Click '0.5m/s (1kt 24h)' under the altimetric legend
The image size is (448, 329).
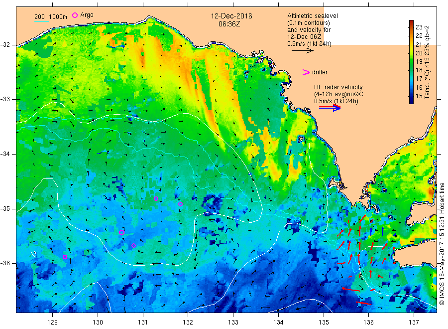[x=309, y=44]
